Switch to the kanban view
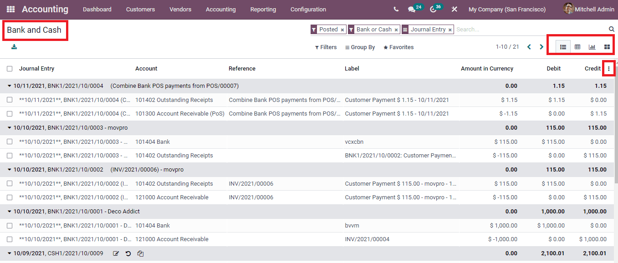618x263 pixels. coord(606,46)
